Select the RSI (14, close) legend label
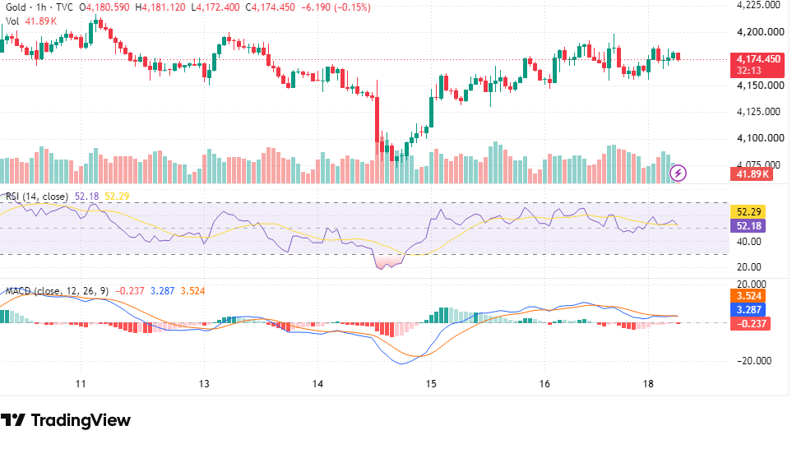Screen dimensions: 806x472 (x=36, y=197)
